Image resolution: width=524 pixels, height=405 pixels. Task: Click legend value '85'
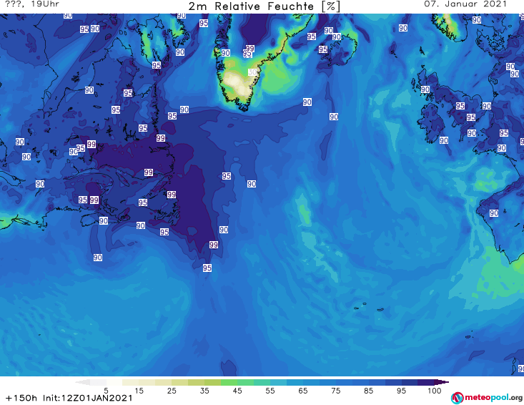point(368,391)
